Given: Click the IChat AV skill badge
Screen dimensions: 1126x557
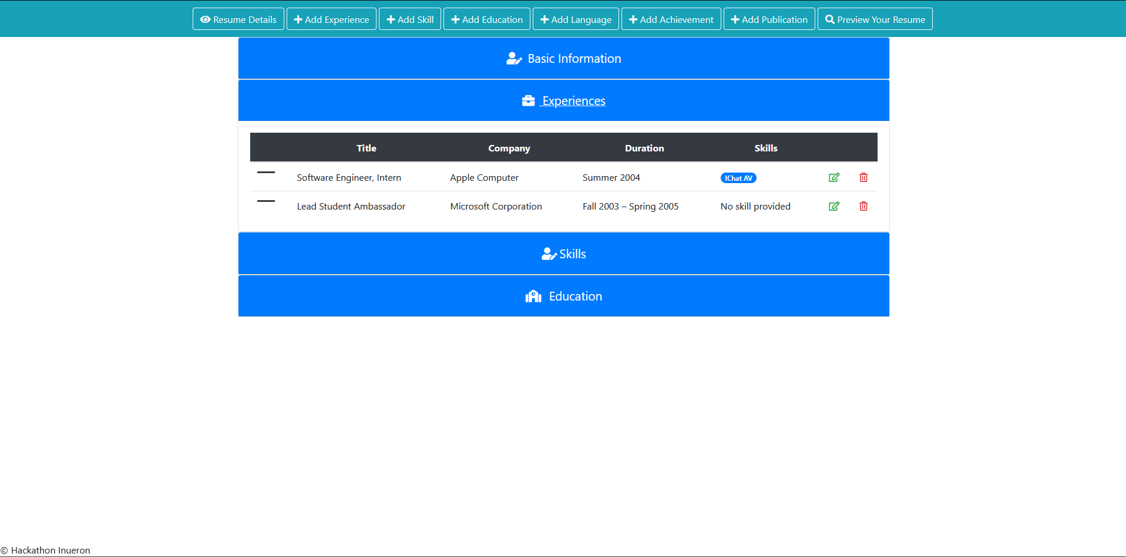Looking at the screenshot, I should (x=738, y=177).
